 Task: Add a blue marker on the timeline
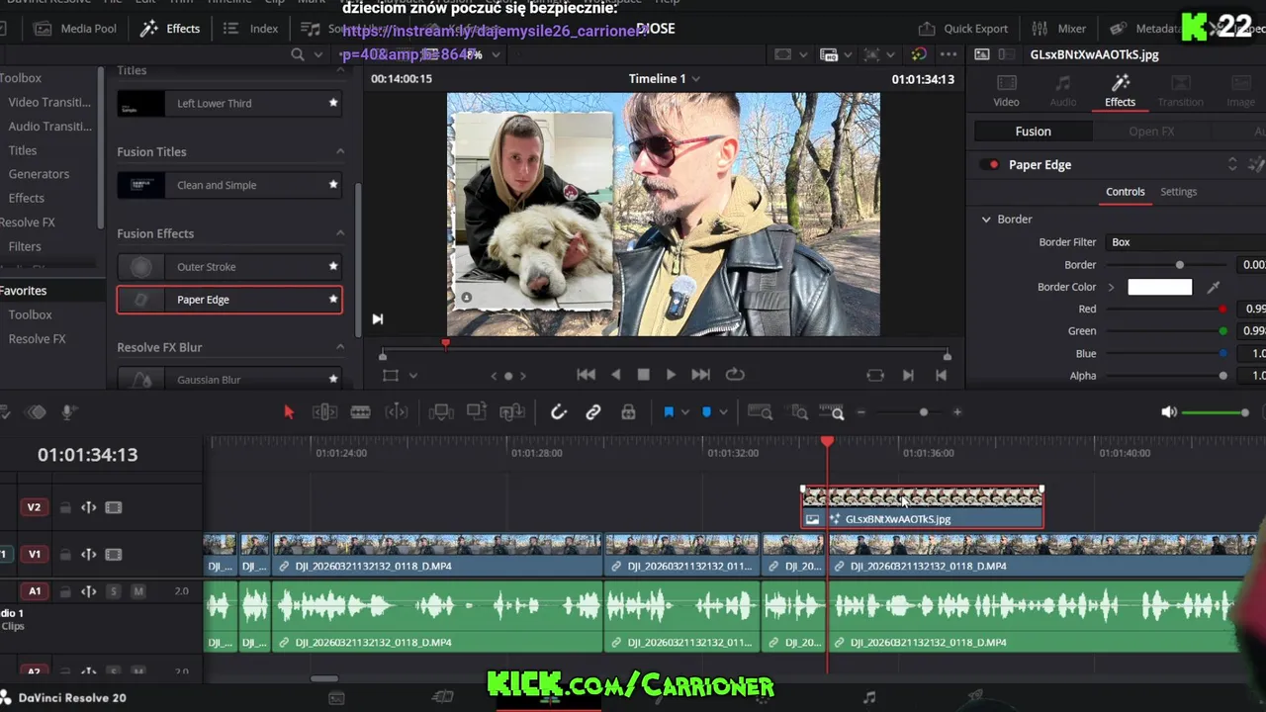pyautogui.click(x=706, y=412)
